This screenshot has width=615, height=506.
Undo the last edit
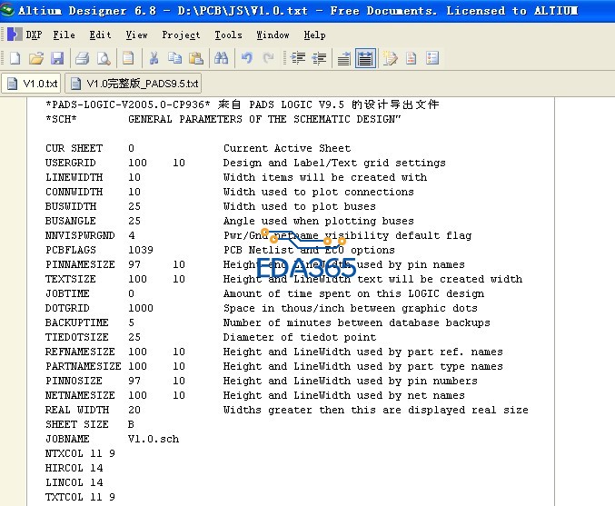click(247, 58)
